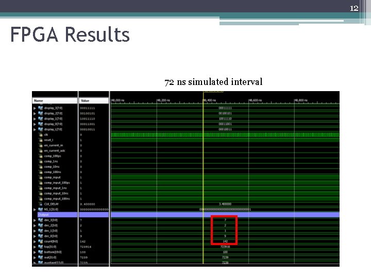Select the bottom[19:0] signal name
Viewport: 371px width, 278px height.
(x=53, y=252)
